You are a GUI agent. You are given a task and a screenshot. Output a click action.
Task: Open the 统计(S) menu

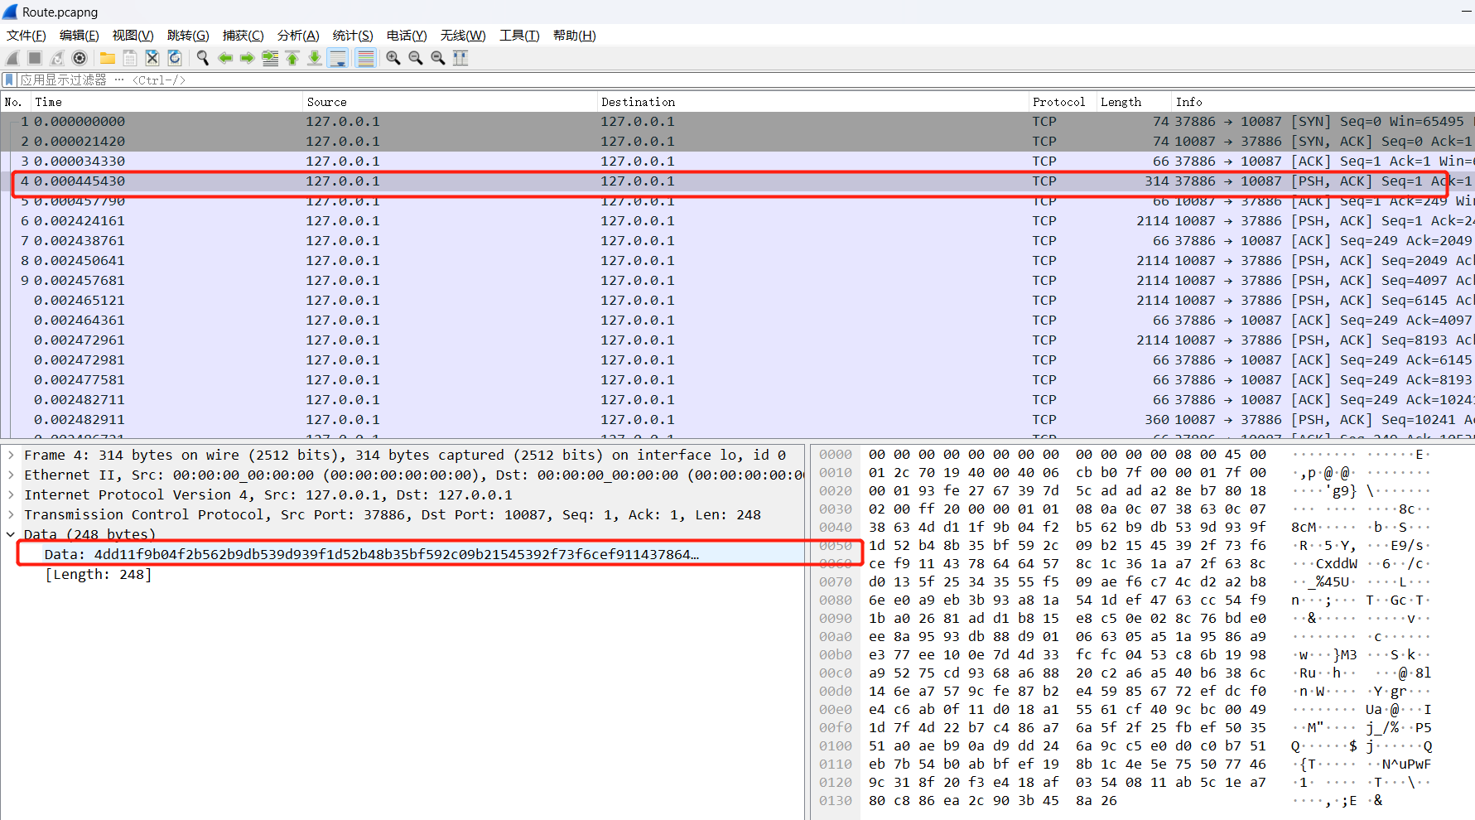click(x=353, y=35)
